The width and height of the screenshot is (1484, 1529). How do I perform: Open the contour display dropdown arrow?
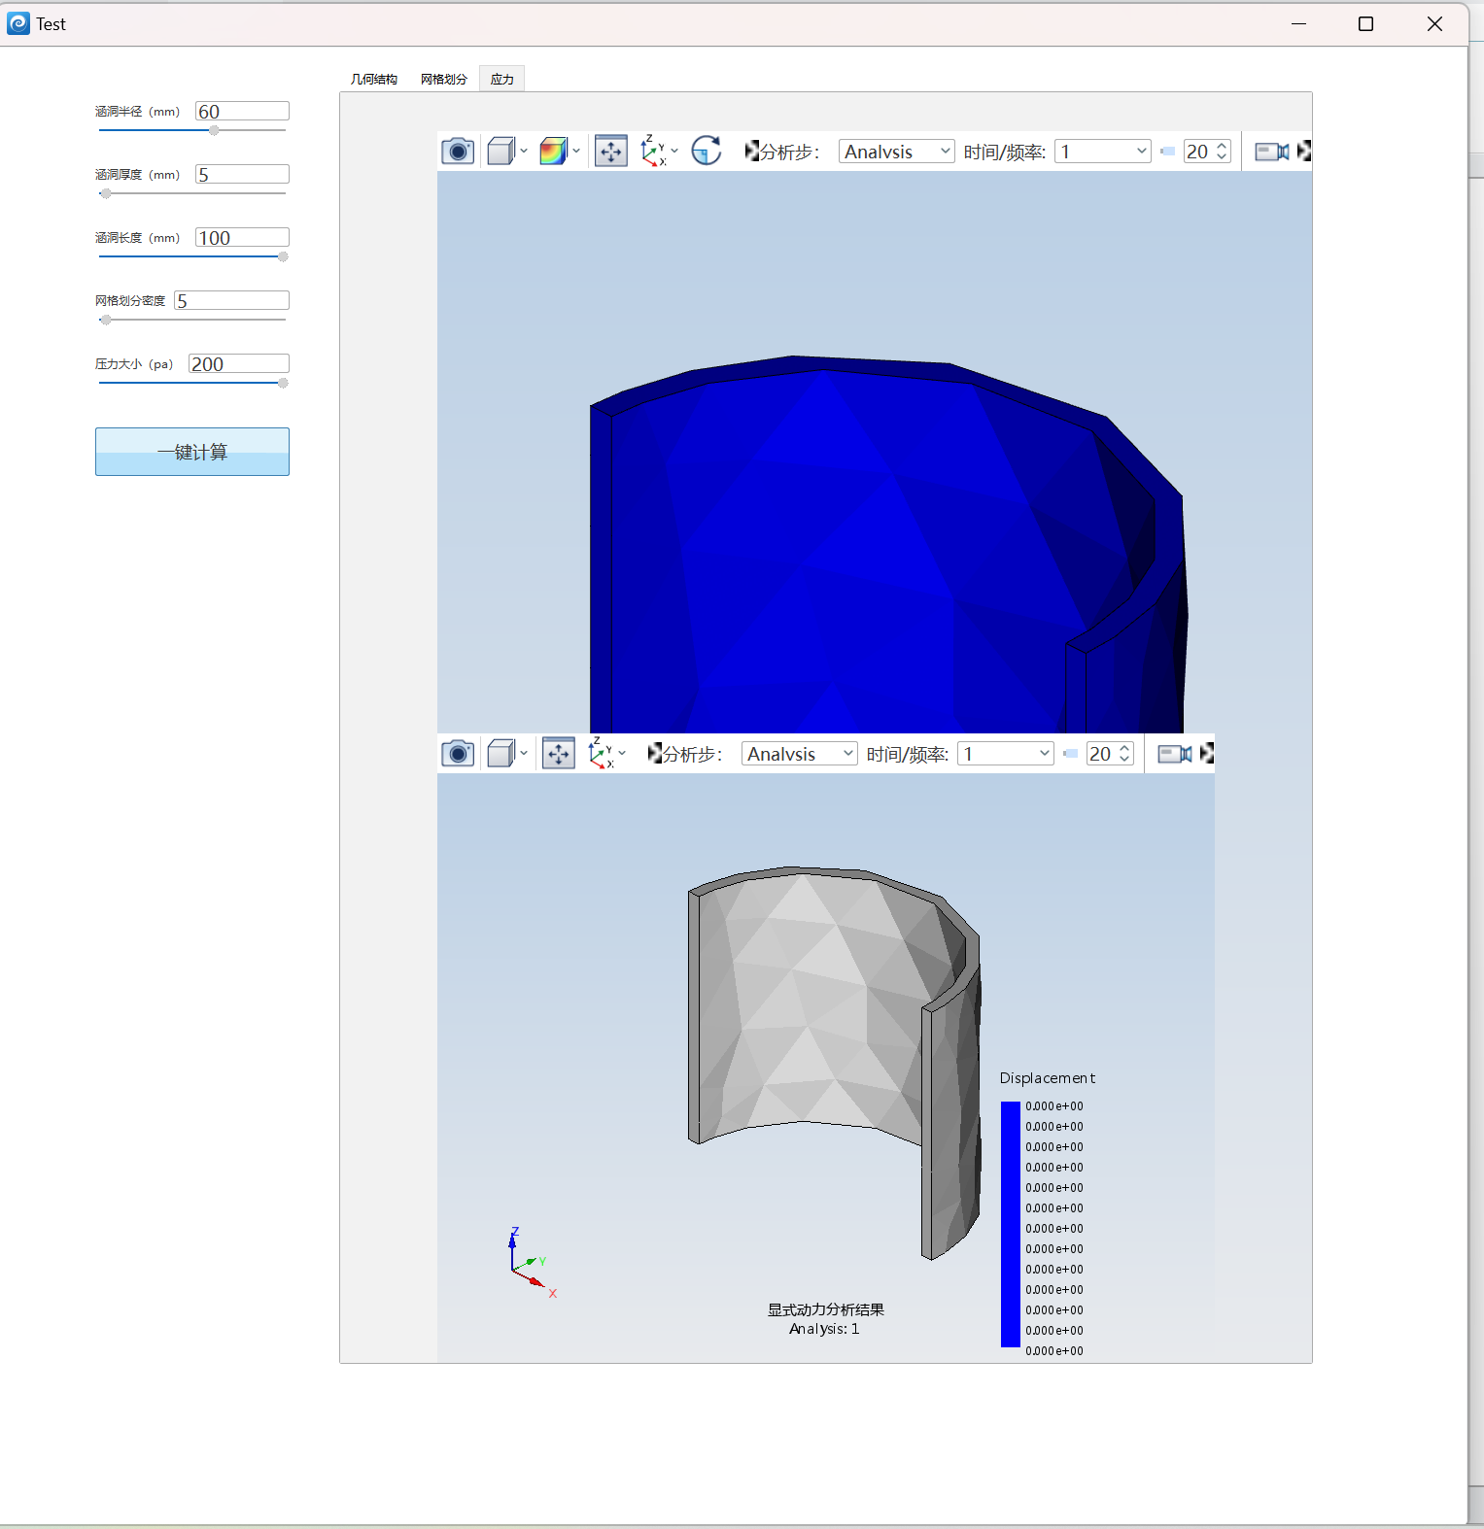click(576, 152)
